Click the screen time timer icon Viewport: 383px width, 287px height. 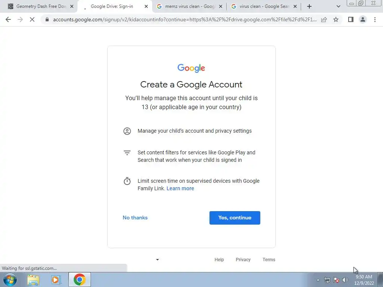[x=127, y=181]
